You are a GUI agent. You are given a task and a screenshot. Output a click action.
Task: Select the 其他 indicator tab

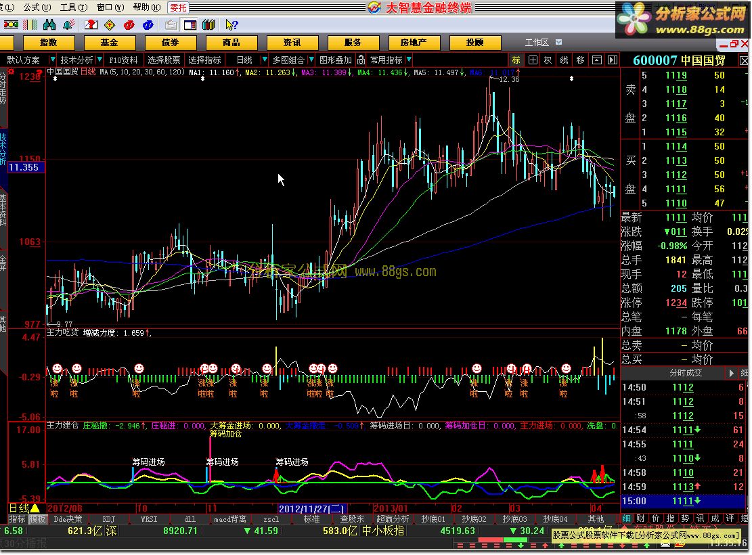click(596, 519)
